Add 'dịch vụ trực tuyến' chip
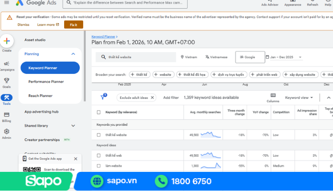Image resolution: width=333 pixels, height=191 pixels. coord(229,74)
